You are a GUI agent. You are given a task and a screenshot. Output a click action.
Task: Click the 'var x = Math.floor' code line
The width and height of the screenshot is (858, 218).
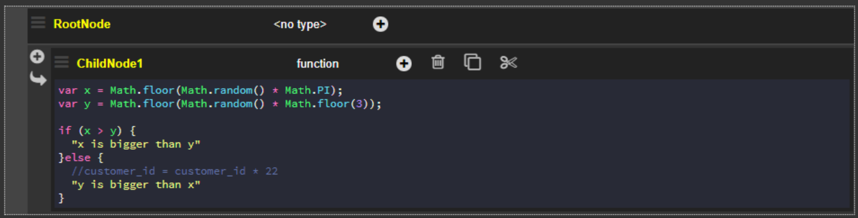[x=200, y=90]
